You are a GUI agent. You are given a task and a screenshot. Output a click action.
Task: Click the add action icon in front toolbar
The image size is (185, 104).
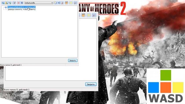point(3,3)
